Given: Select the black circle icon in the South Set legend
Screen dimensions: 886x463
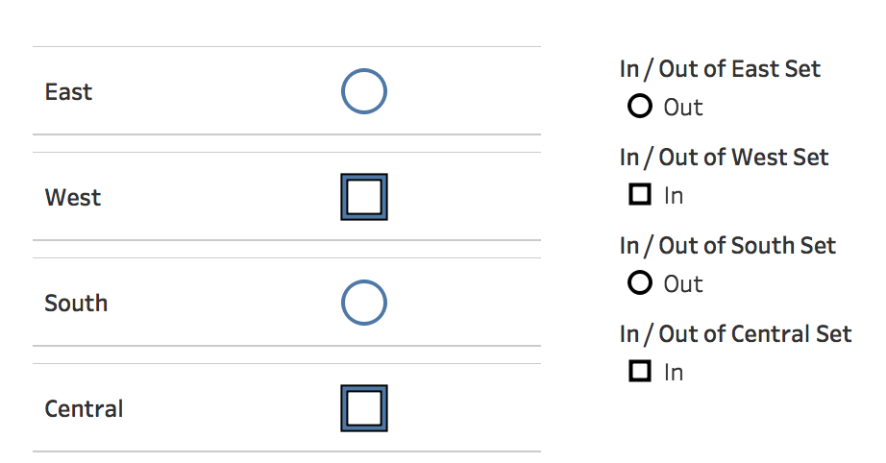Looking at the screenshot, I should [640, 282].
